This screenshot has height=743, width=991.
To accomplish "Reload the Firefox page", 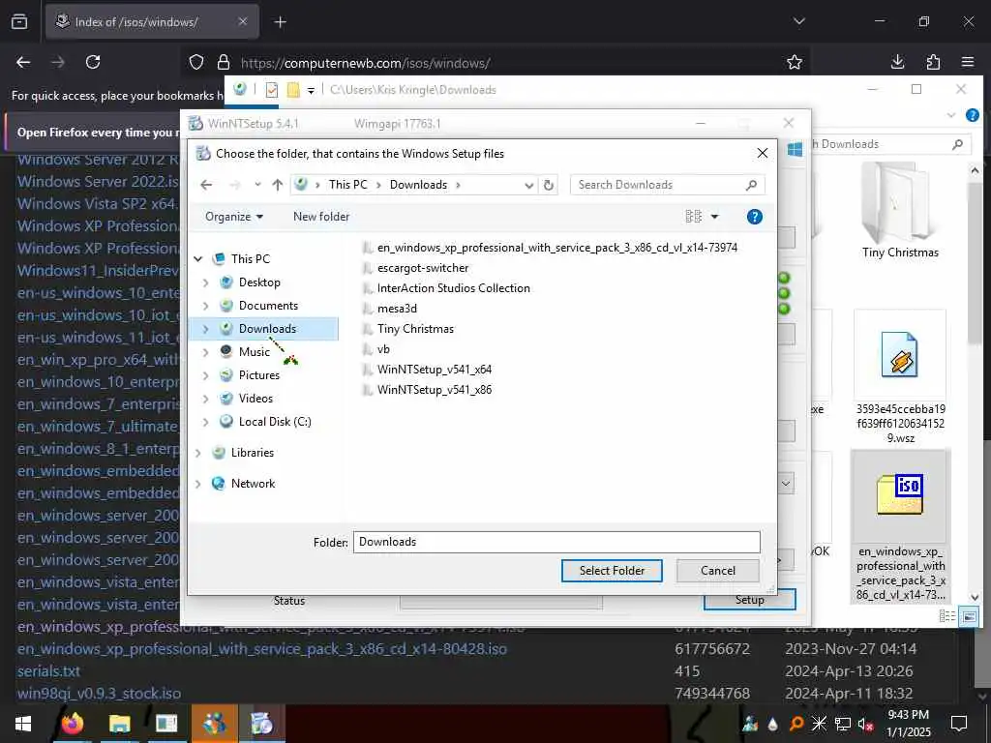I will point(93,62).
